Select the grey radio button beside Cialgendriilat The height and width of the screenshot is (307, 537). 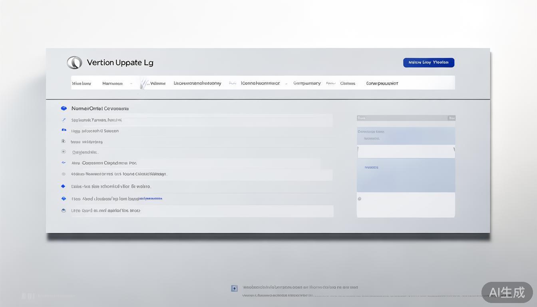[x=64, y=152]
